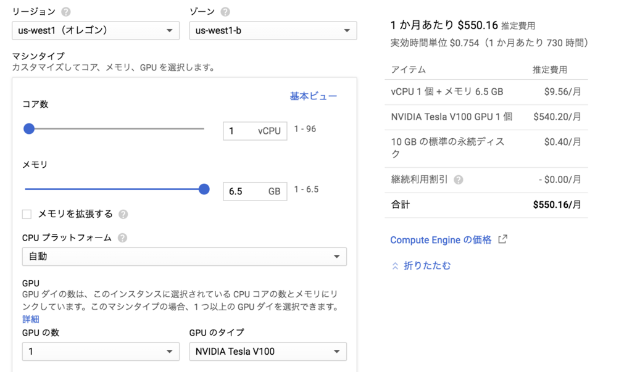Open the CPU プラットフォーム dropdown set to 自動
This screenshot has width=632, height=372.
[184, 257]
